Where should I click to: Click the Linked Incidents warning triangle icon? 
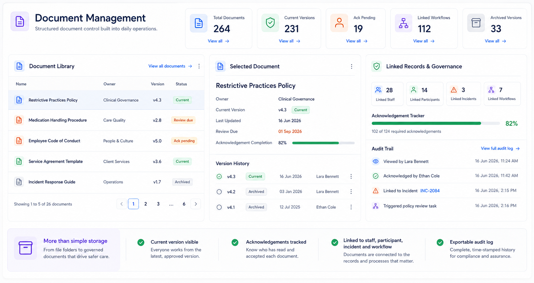point(454,90)
